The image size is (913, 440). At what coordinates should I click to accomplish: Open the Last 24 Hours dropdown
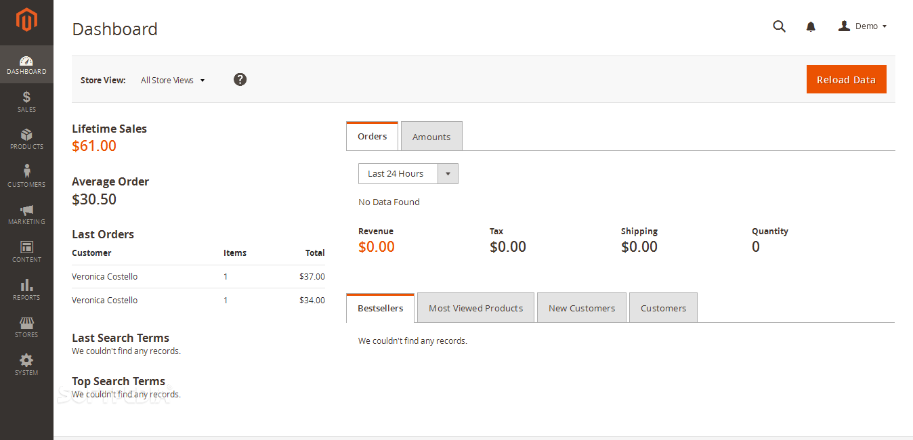point(408,173)
